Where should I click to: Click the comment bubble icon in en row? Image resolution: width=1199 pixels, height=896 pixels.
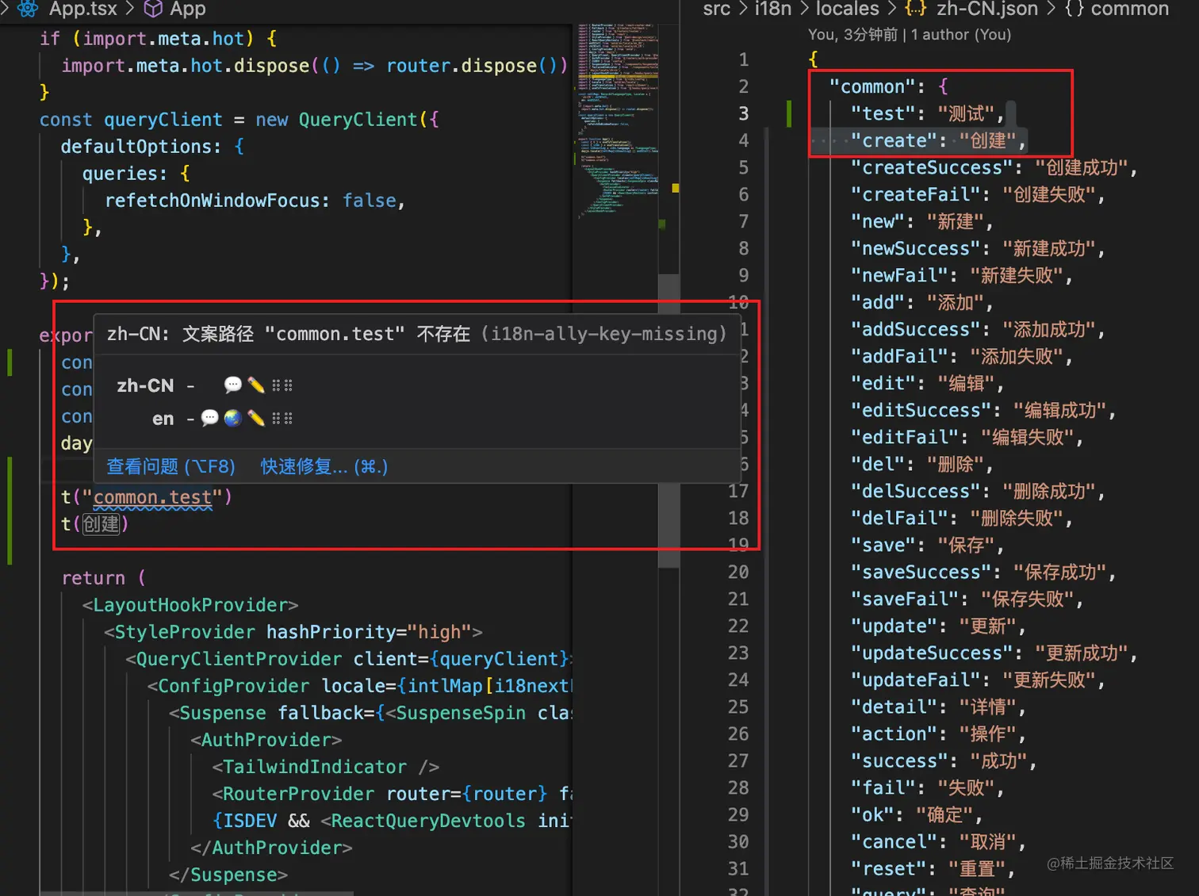point(209,418)
